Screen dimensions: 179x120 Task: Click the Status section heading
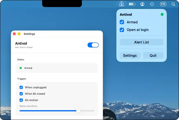click(x=21, y=59)
